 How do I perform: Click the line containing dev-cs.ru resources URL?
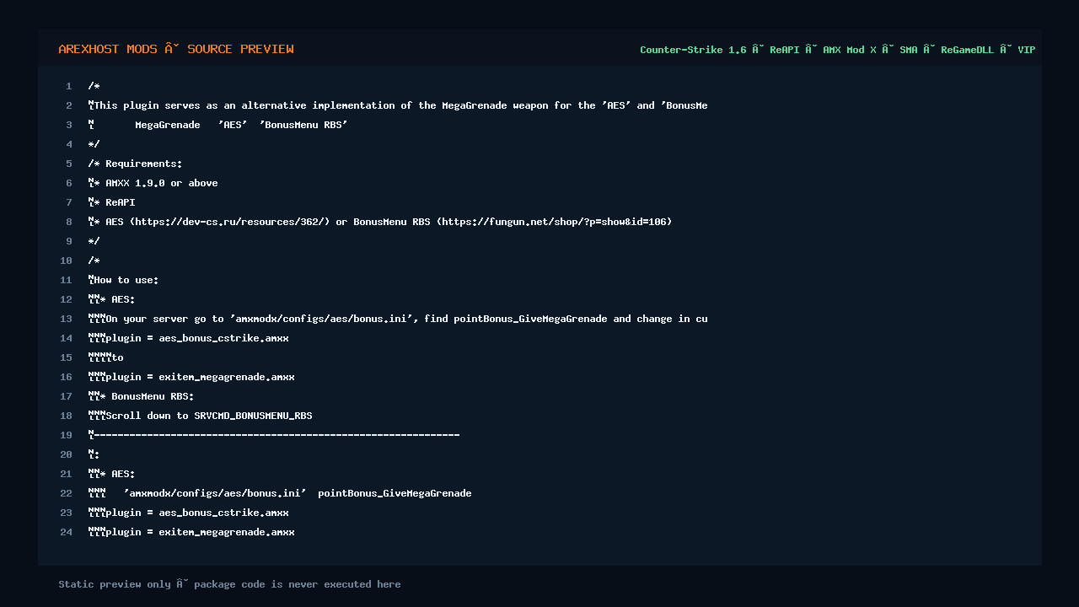click(x=379, y=222)
